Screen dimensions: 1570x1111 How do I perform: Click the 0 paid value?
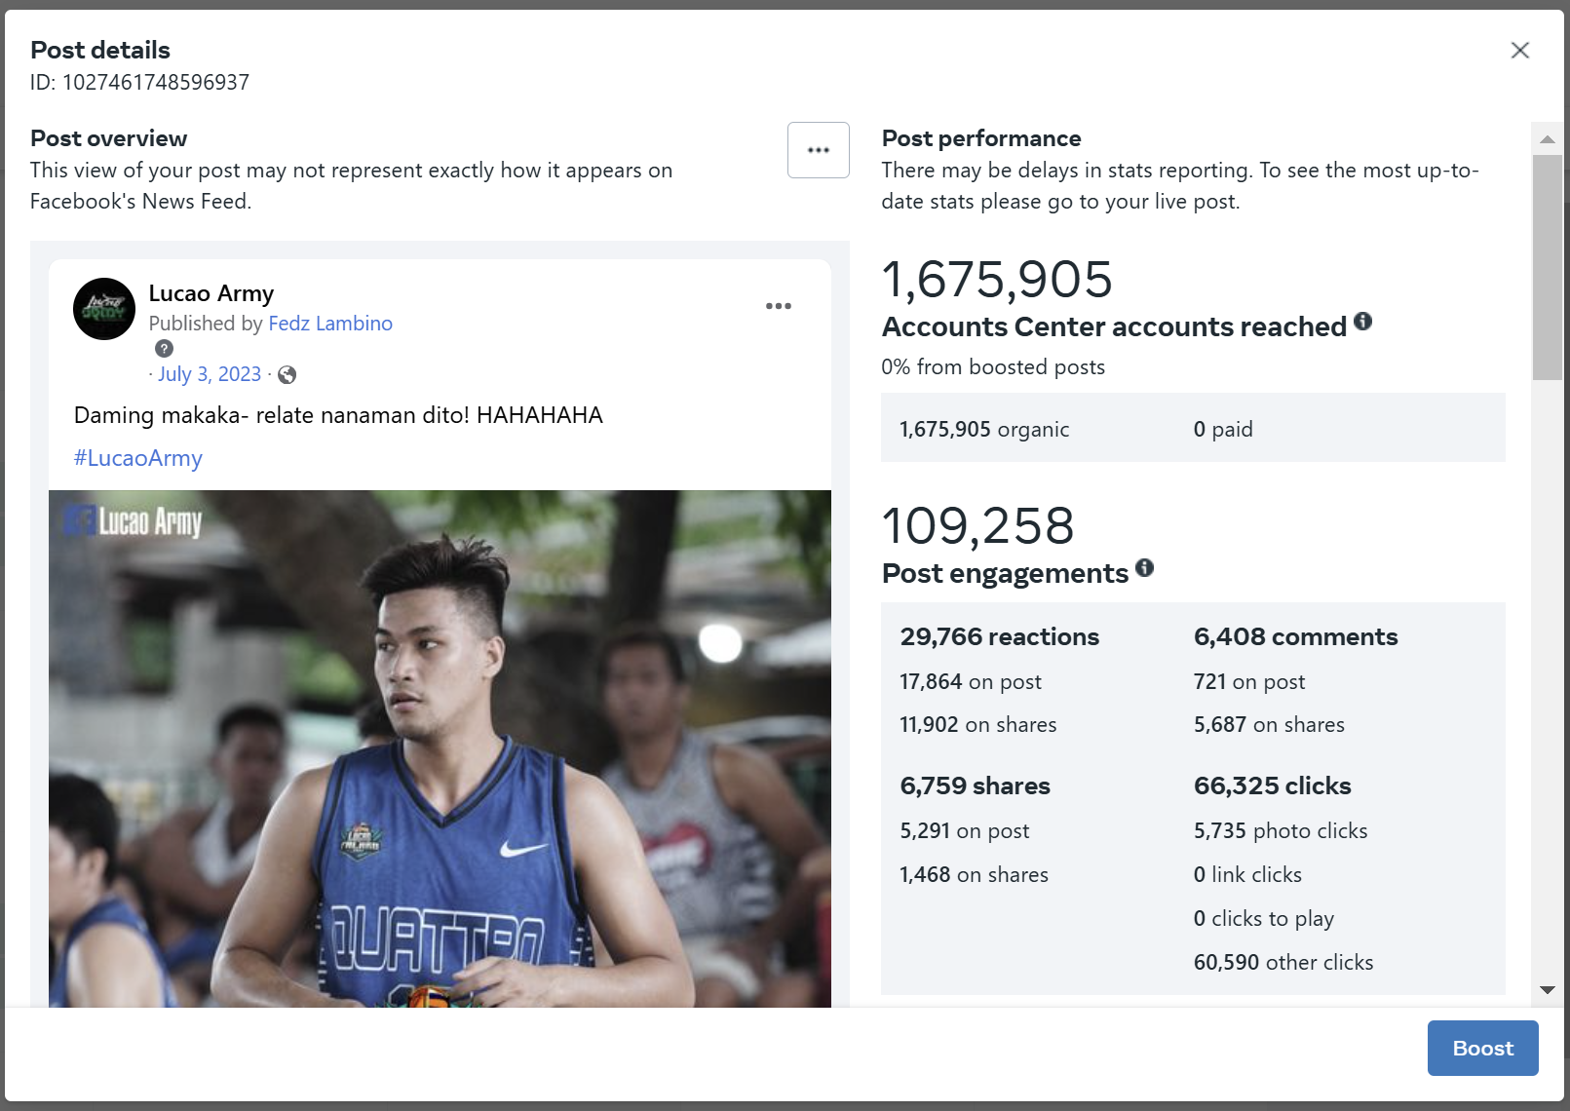coord(1223,429)
